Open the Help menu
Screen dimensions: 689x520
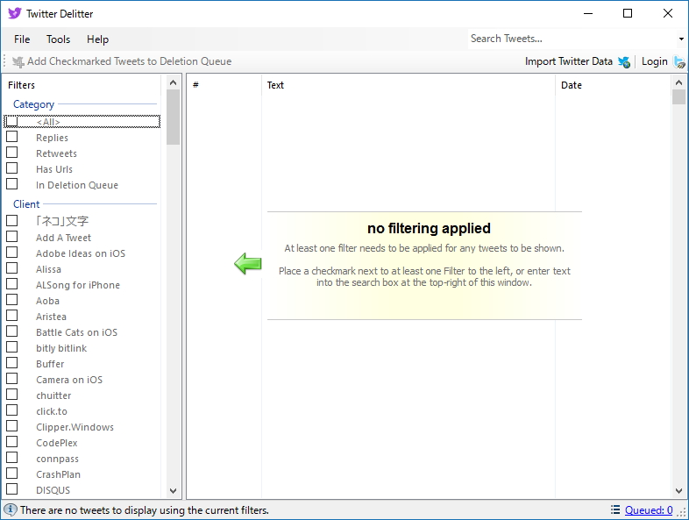pyautogui.click(x=97, y=39)
